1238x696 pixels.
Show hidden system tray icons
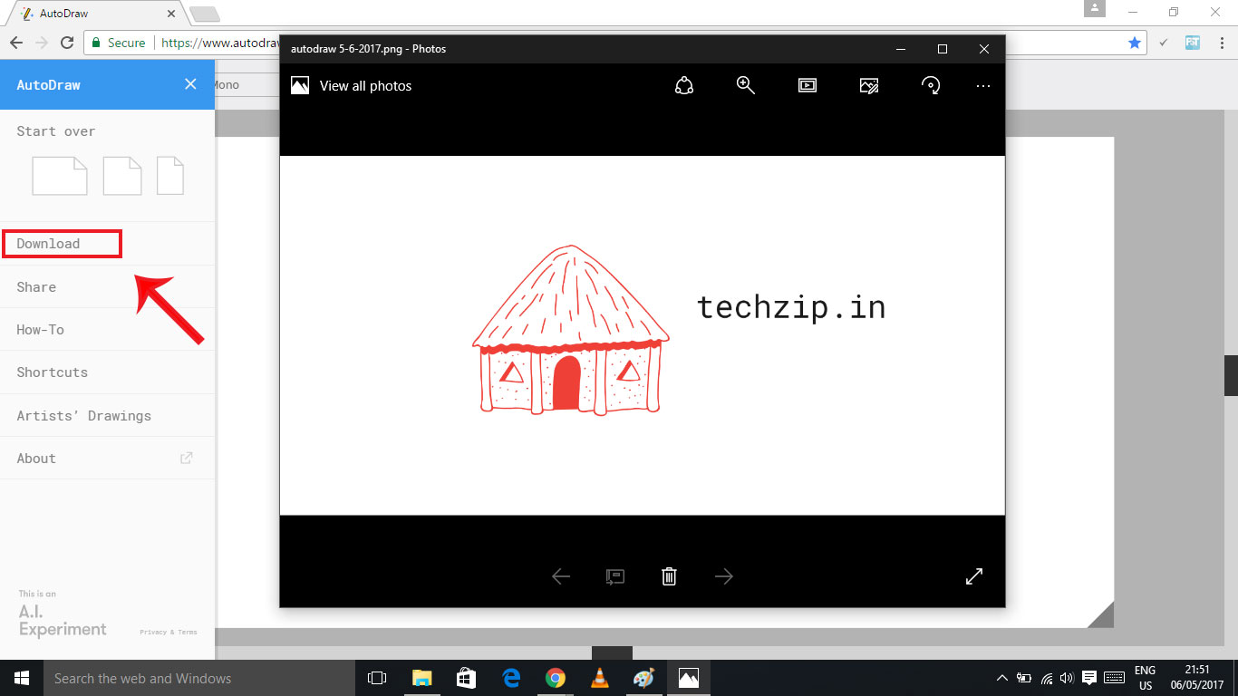point(1002,678)
